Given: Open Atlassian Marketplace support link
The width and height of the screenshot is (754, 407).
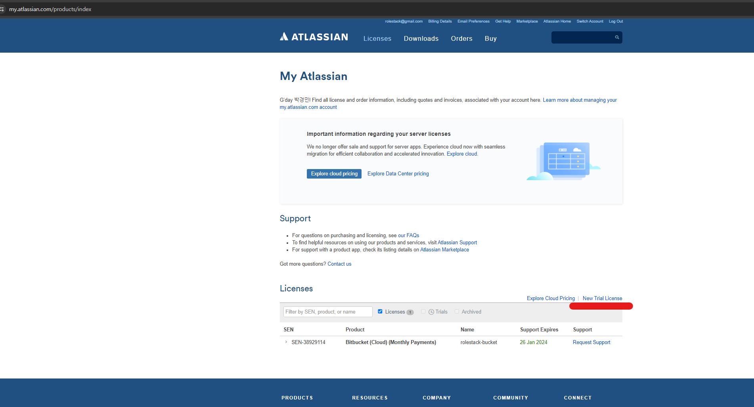Looking at the screenshot, I should (444, 250).
